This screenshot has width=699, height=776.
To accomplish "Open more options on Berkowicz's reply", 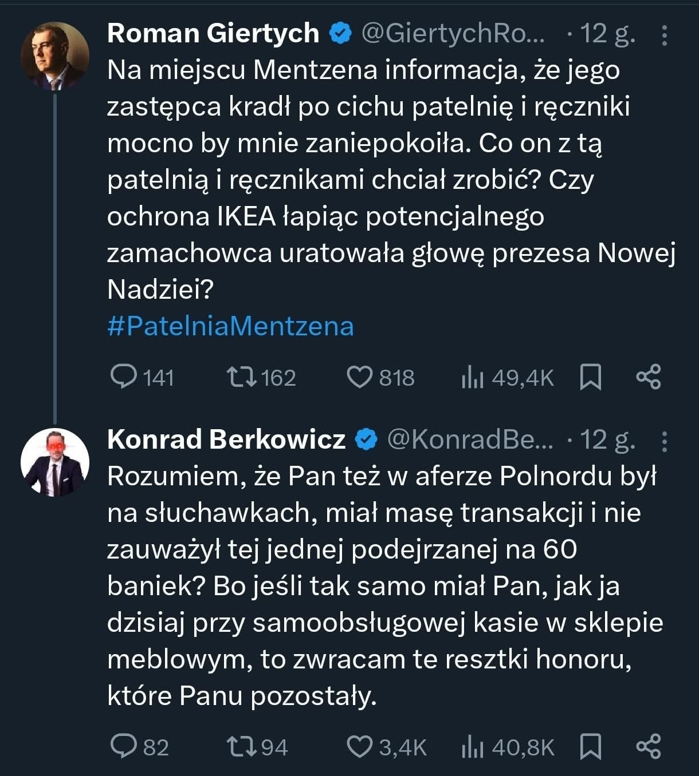I will pyautogui.click(x=664, y=441).
